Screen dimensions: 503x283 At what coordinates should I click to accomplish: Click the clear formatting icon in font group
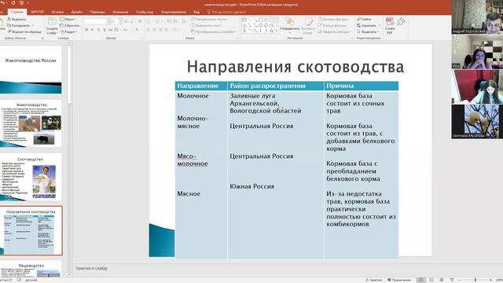pos(140,21)
